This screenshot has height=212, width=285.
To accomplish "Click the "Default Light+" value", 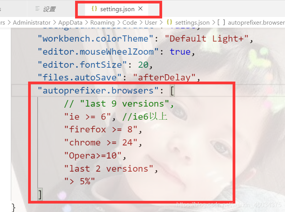I will tap(206, 38).
